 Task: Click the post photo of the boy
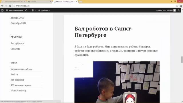pyautogui.click(x=117, y=82)
